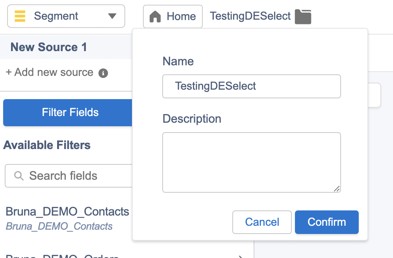The image size is (393, 258).
Task: Click inside the Description textarea
Action: [251, 162]
